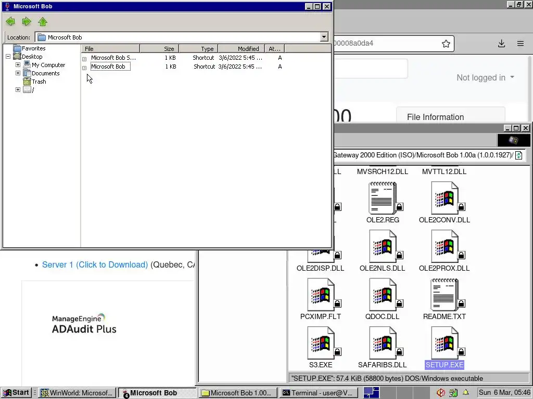Viewport: 533px width, 399px height.
Task: Click the README.TXT file icon
Action: [x=445, y=295]
